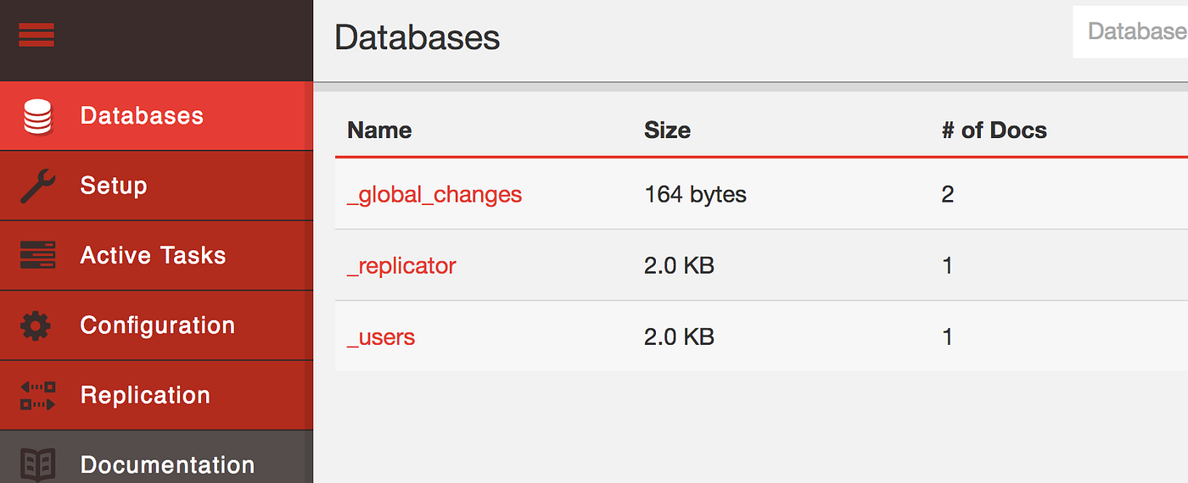
Task: Click the Setup wrench icon
Action: (37, 186)
